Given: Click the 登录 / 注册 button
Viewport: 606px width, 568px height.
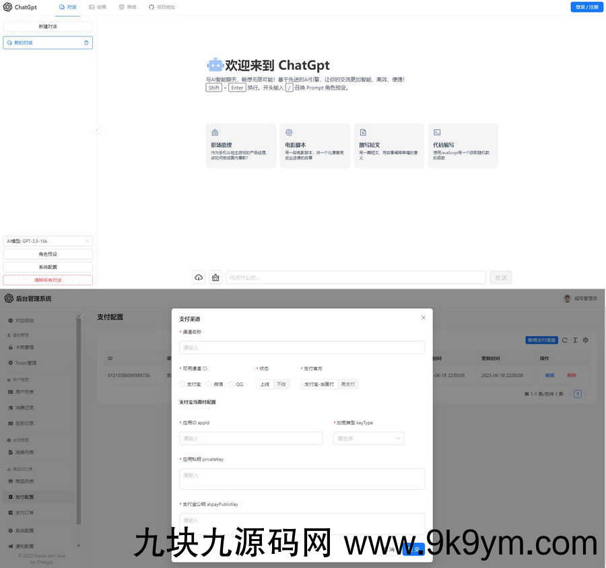Looking at the screenshot, I should 586,7.
